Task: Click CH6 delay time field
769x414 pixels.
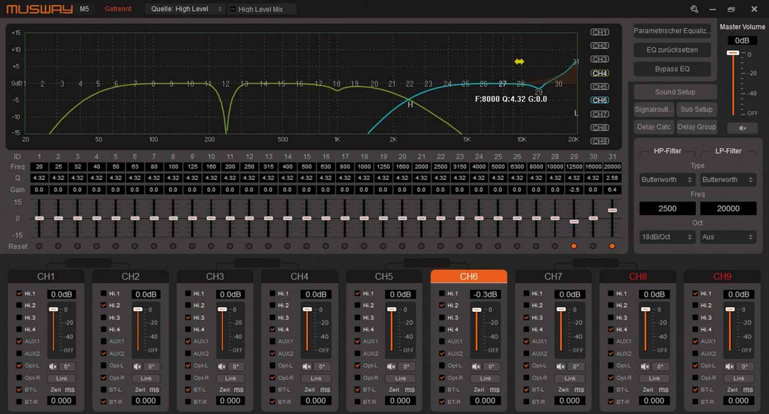Action: tap(485, 401)
